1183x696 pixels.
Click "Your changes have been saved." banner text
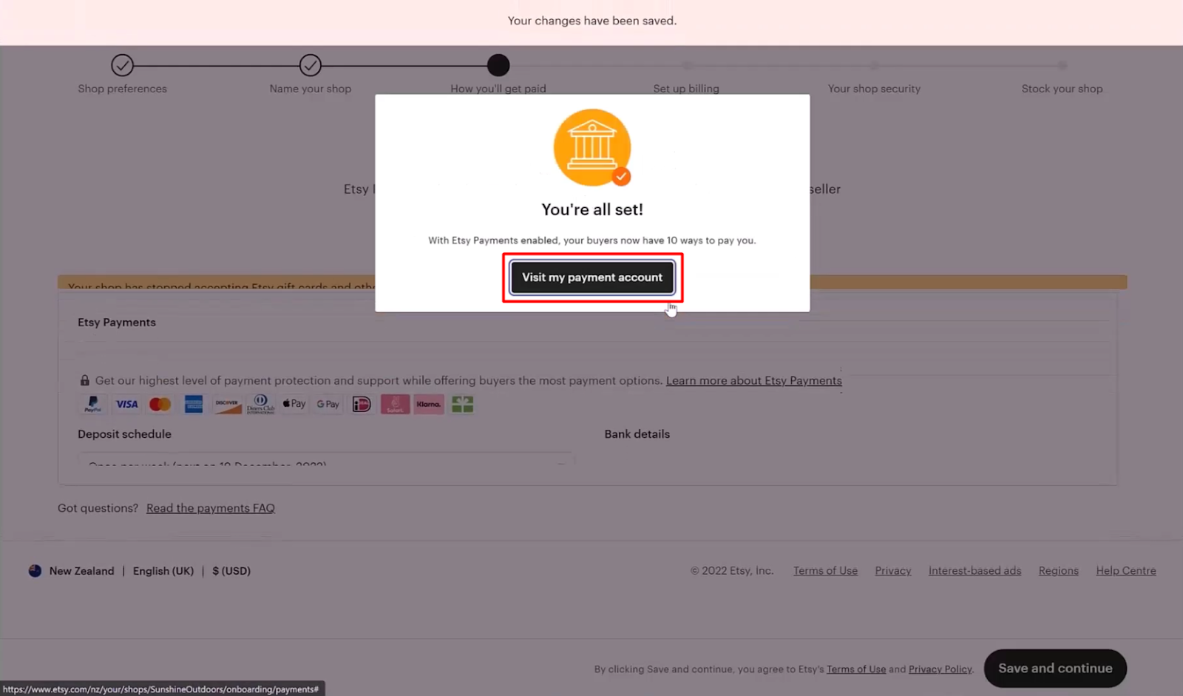pos(592,21)
